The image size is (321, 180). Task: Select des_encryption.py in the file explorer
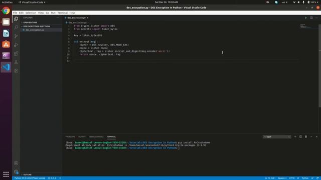point(35,30)
